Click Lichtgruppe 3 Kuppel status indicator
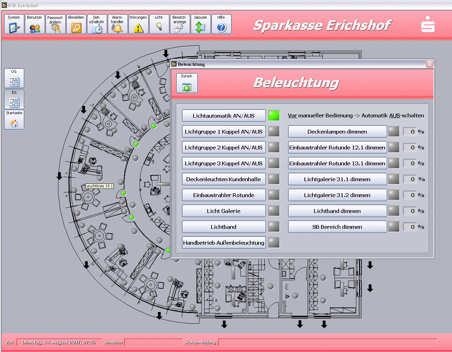The height and width of the screenshot is (352, 452). coord(274,163)
